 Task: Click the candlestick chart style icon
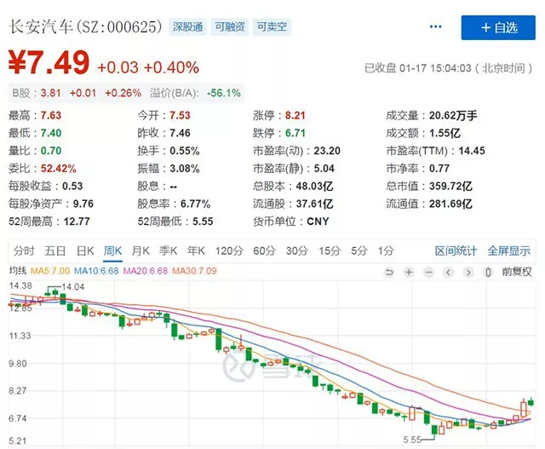488,272
